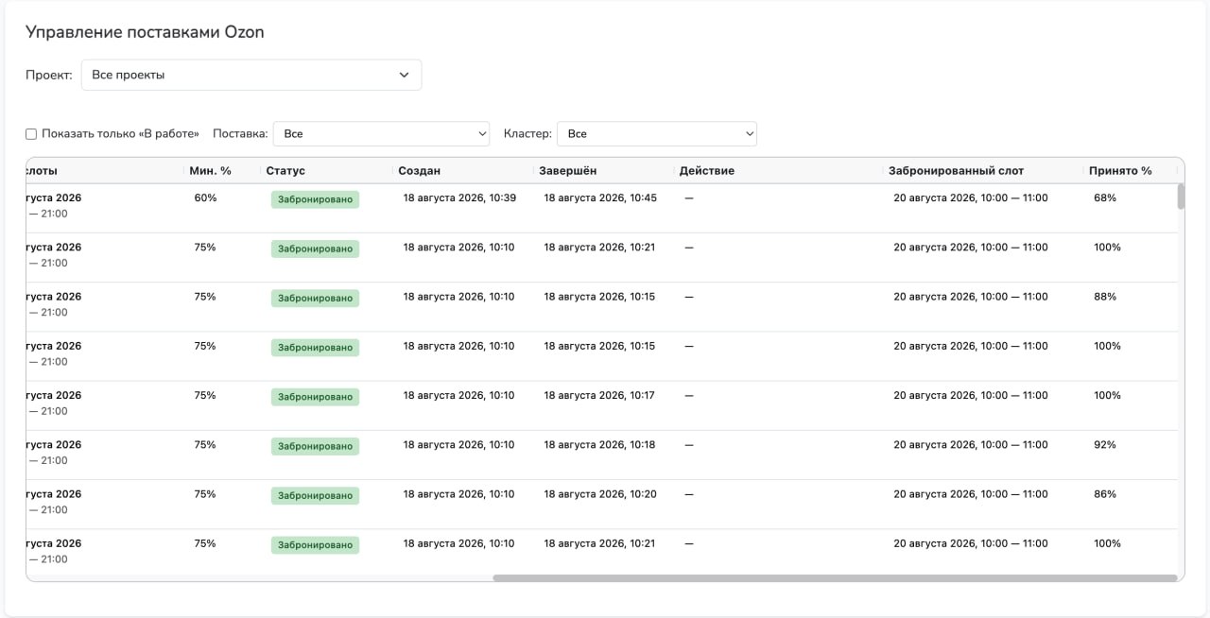Click the Статус column header

tap(285, 171)
